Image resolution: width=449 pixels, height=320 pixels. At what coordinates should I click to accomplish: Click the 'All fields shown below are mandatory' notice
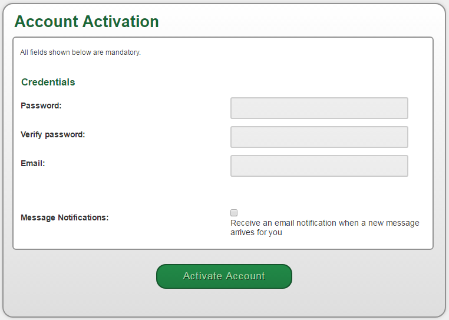pos(81,52)
